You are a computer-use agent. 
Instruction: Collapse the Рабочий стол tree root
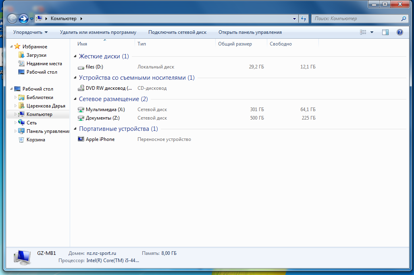[11, 89]
